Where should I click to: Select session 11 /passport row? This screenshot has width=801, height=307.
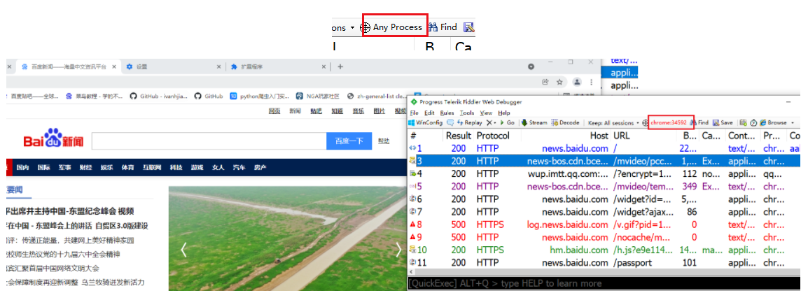click(x=604, y=263)
